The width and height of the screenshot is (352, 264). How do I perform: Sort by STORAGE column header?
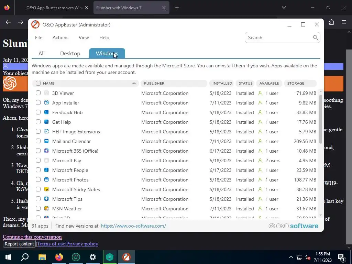[300, 83]
